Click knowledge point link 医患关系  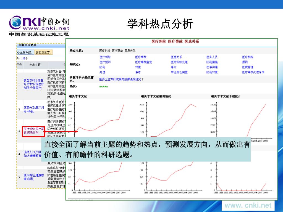coord(176,57)
